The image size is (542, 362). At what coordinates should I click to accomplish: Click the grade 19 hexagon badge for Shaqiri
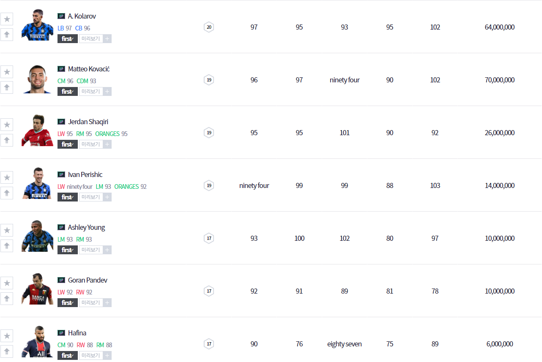[208, 133]
